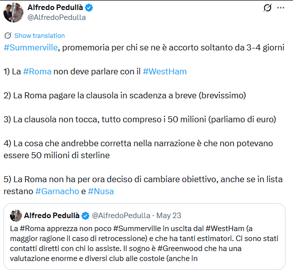Click the @AlfredoPedulla handle under the name
Viewport: 293px width, 270px height.
tap(57, 17)
